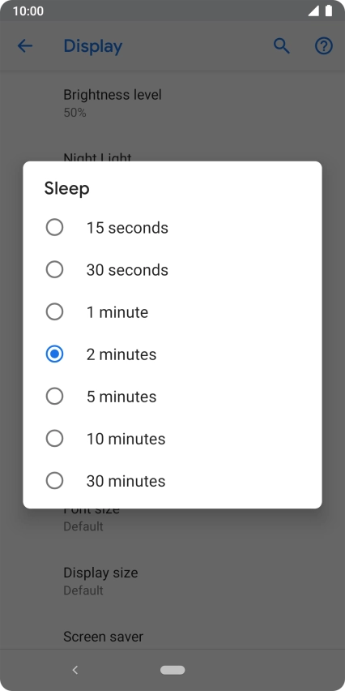Select the 2 minutes radio button
The image size is (345, 691).
pyautogui.click(x=54, y=354)
